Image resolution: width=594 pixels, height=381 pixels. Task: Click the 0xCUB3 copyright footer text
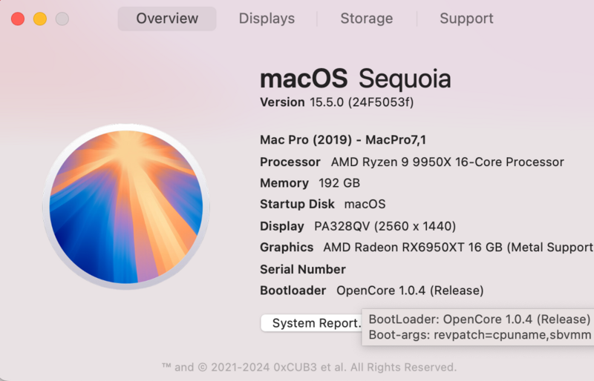point(309,367)
